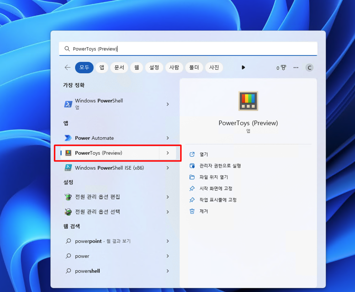This screenshot has height=292, width=355.
Task: Choose 작업 표시줄에 고정
Action: point(218,200)
